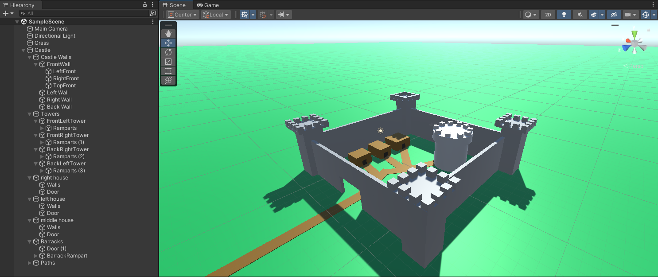
Task: Unmute scene audio
Action: [580, 14]
